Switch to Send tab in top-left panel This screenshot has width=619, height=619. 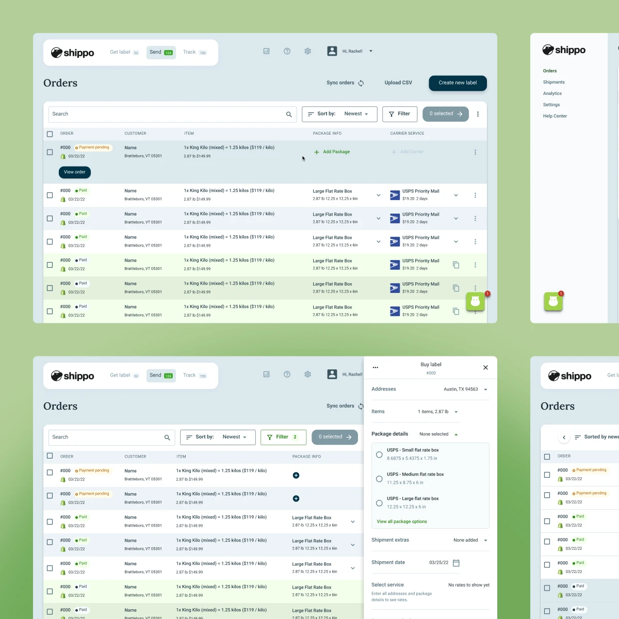(161, 52)
